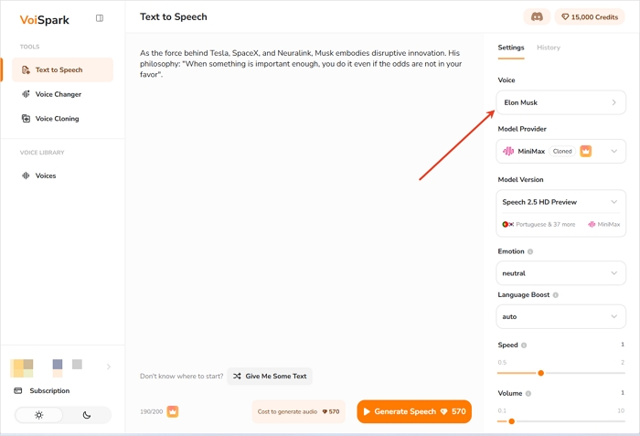Click the crown icon in Model Provider

586,151
